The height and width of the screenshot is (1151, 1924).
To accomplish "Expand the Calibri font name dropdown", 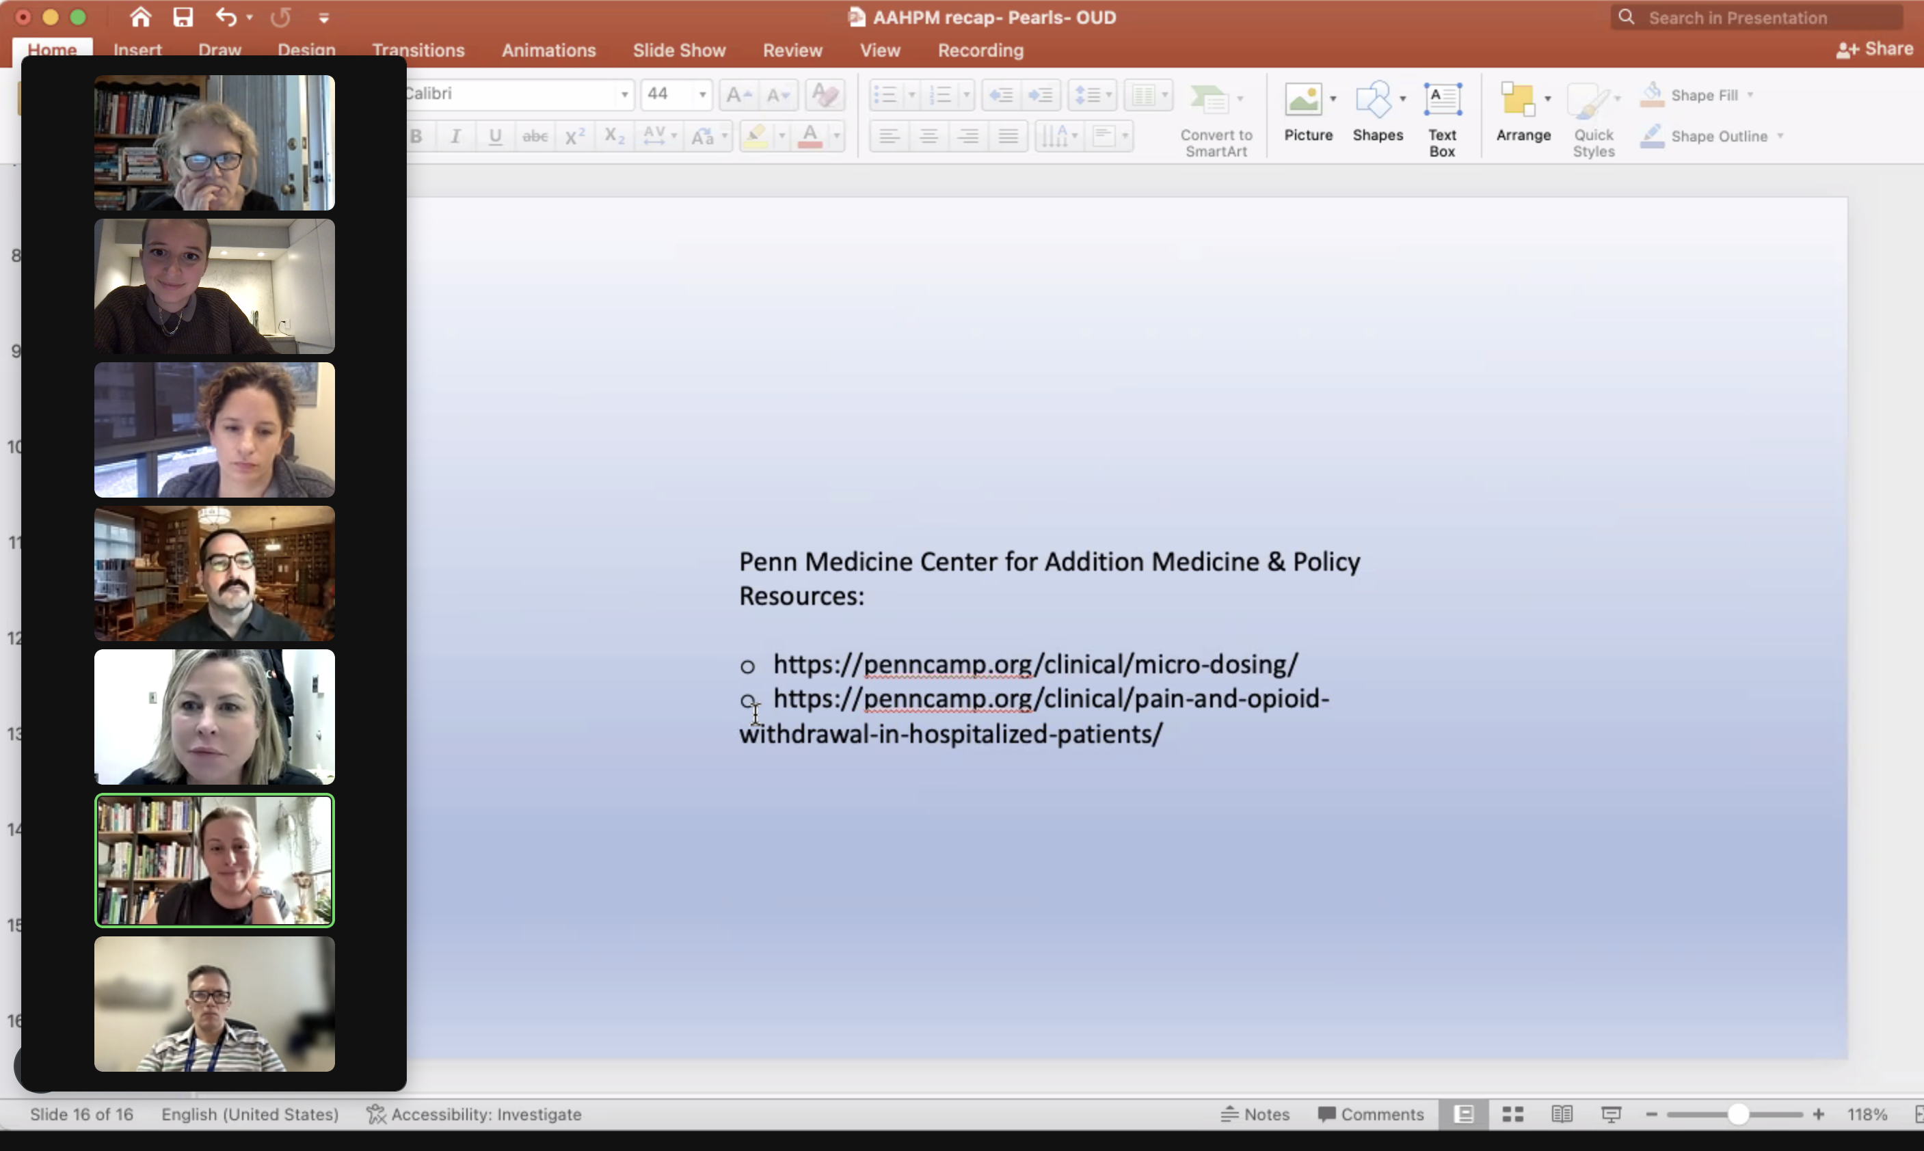I will pyautogui.click(x=624, y=94).
